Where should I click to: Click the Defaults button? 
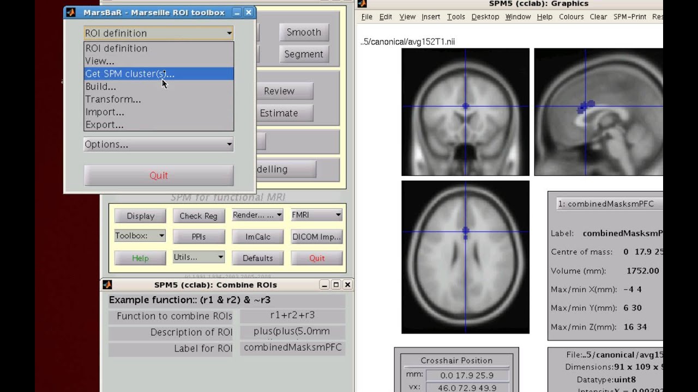coord(257,258)
